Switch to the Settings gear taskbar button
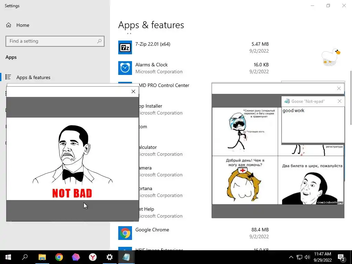 pos(110,257)
